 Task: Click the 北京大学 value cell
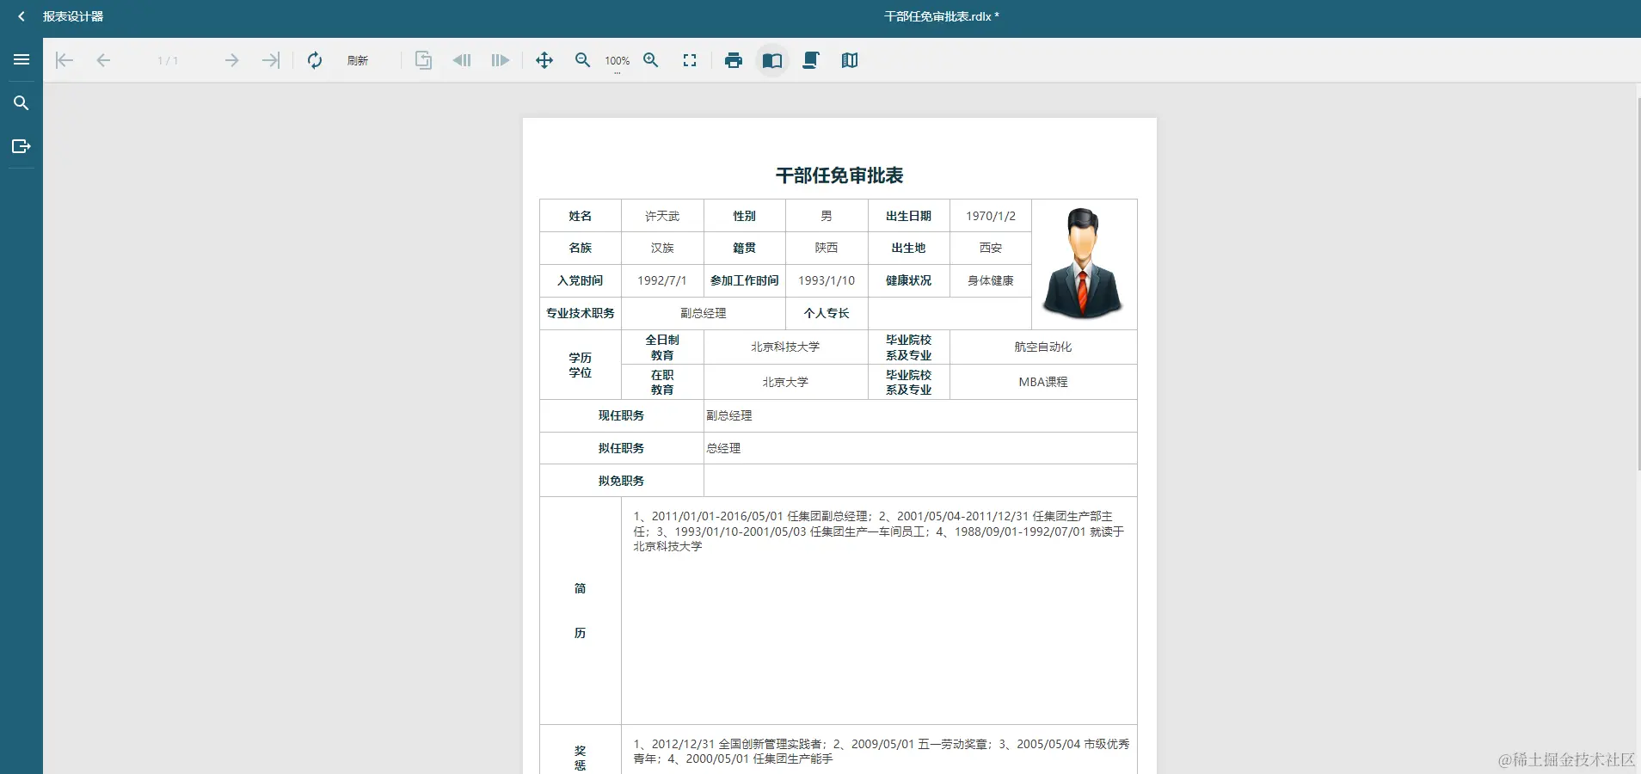786,382
